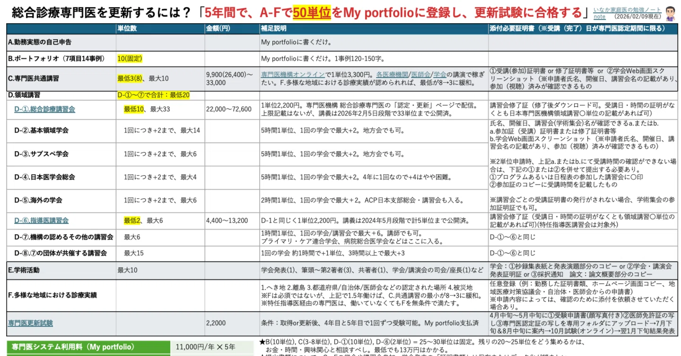Image resolution: width=681 pixels, height=356 pixels.
Task: Select the A.勤務実態の自己申告 row label
Action: pos(40,42)
